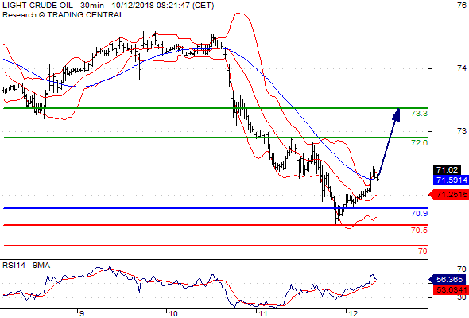The image size is (469, 318).
Task: Click the date axis label 11
Action: coord(262,314)
